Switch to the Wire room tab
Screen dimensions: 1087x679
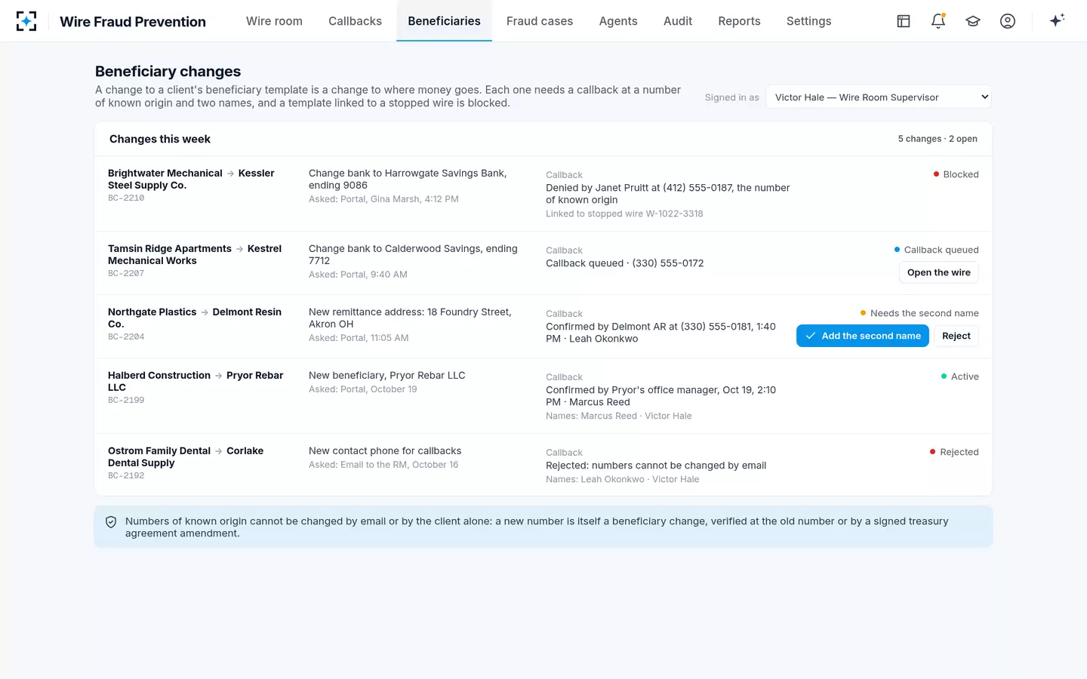[x=274, y=21]
